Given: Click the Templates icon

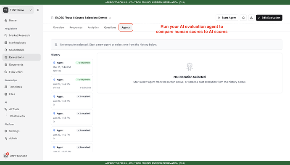Looking at the screenshot, I should pyautogui.click(x=6, y=87).
